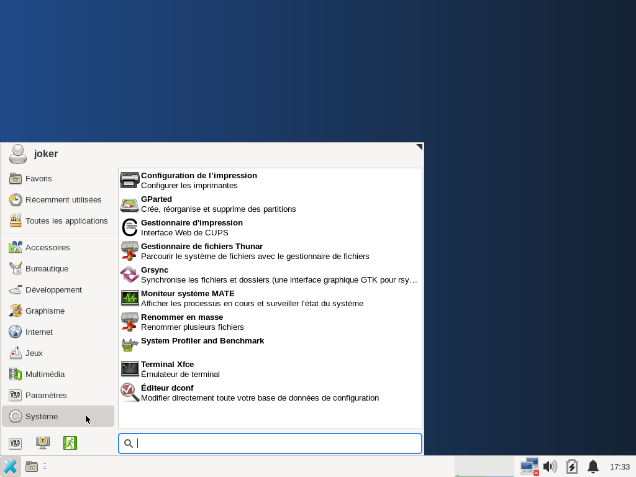Click the search magnifier icon
The height and width of the screenshot is (477, 636).
pos(128,443)
